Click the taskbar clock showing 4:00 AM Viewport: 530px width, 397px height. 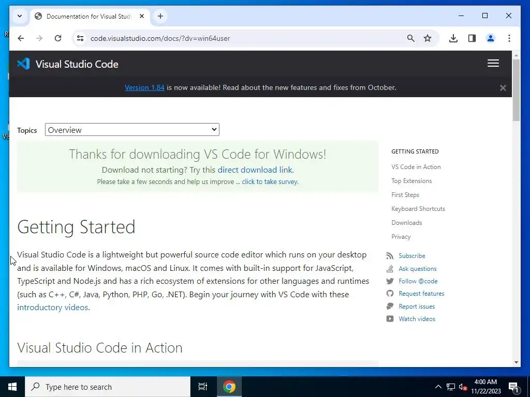click(x=485, y=387)
